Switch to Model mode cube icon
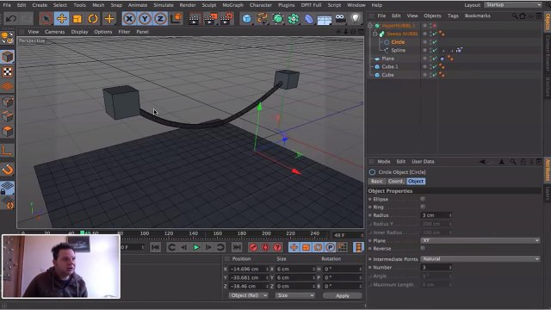This screenshot has width=551, height=310. pyautogui.click(x=8, y=57)
